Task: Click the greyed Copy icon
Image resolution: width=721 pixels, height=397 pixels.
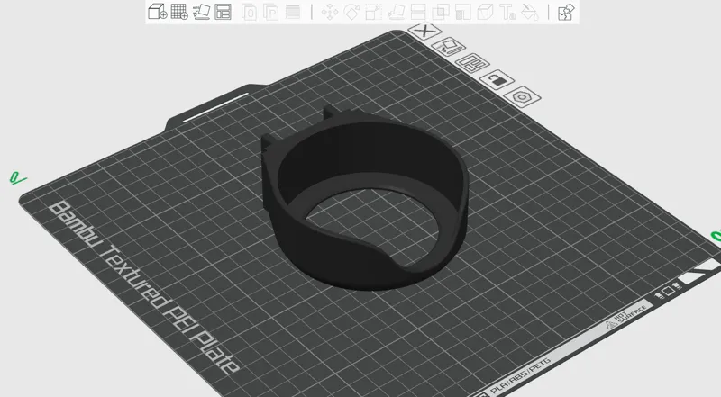Action: 249,12
